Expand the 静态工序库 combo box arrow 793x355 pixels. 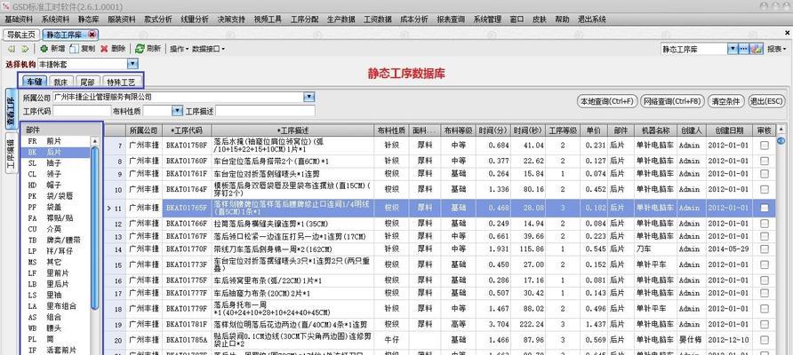pos(733,49)
